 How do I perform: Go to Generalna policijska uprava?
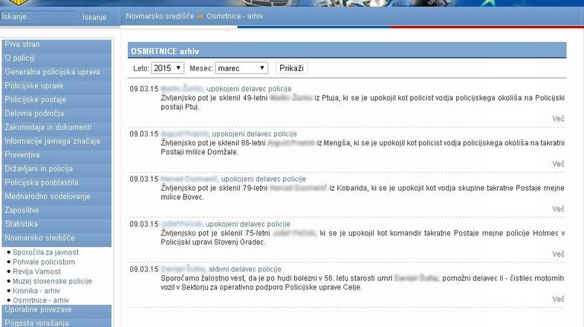pyautogui.click(x=52, y=73)
